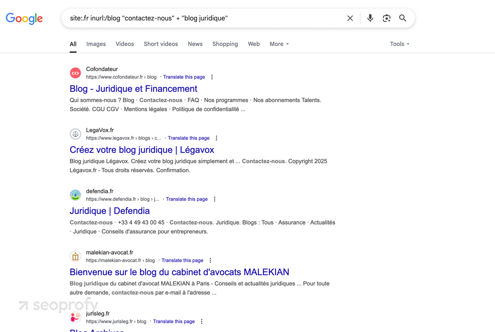Translate the defendia.fr result page
This screenshot has height=332, width=495.
(x=187, y=199)
